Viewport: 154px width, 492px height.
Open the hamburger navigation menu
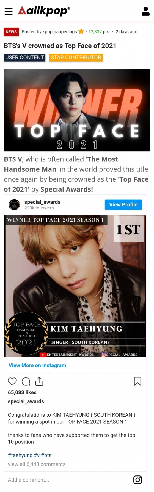point(9,11)
